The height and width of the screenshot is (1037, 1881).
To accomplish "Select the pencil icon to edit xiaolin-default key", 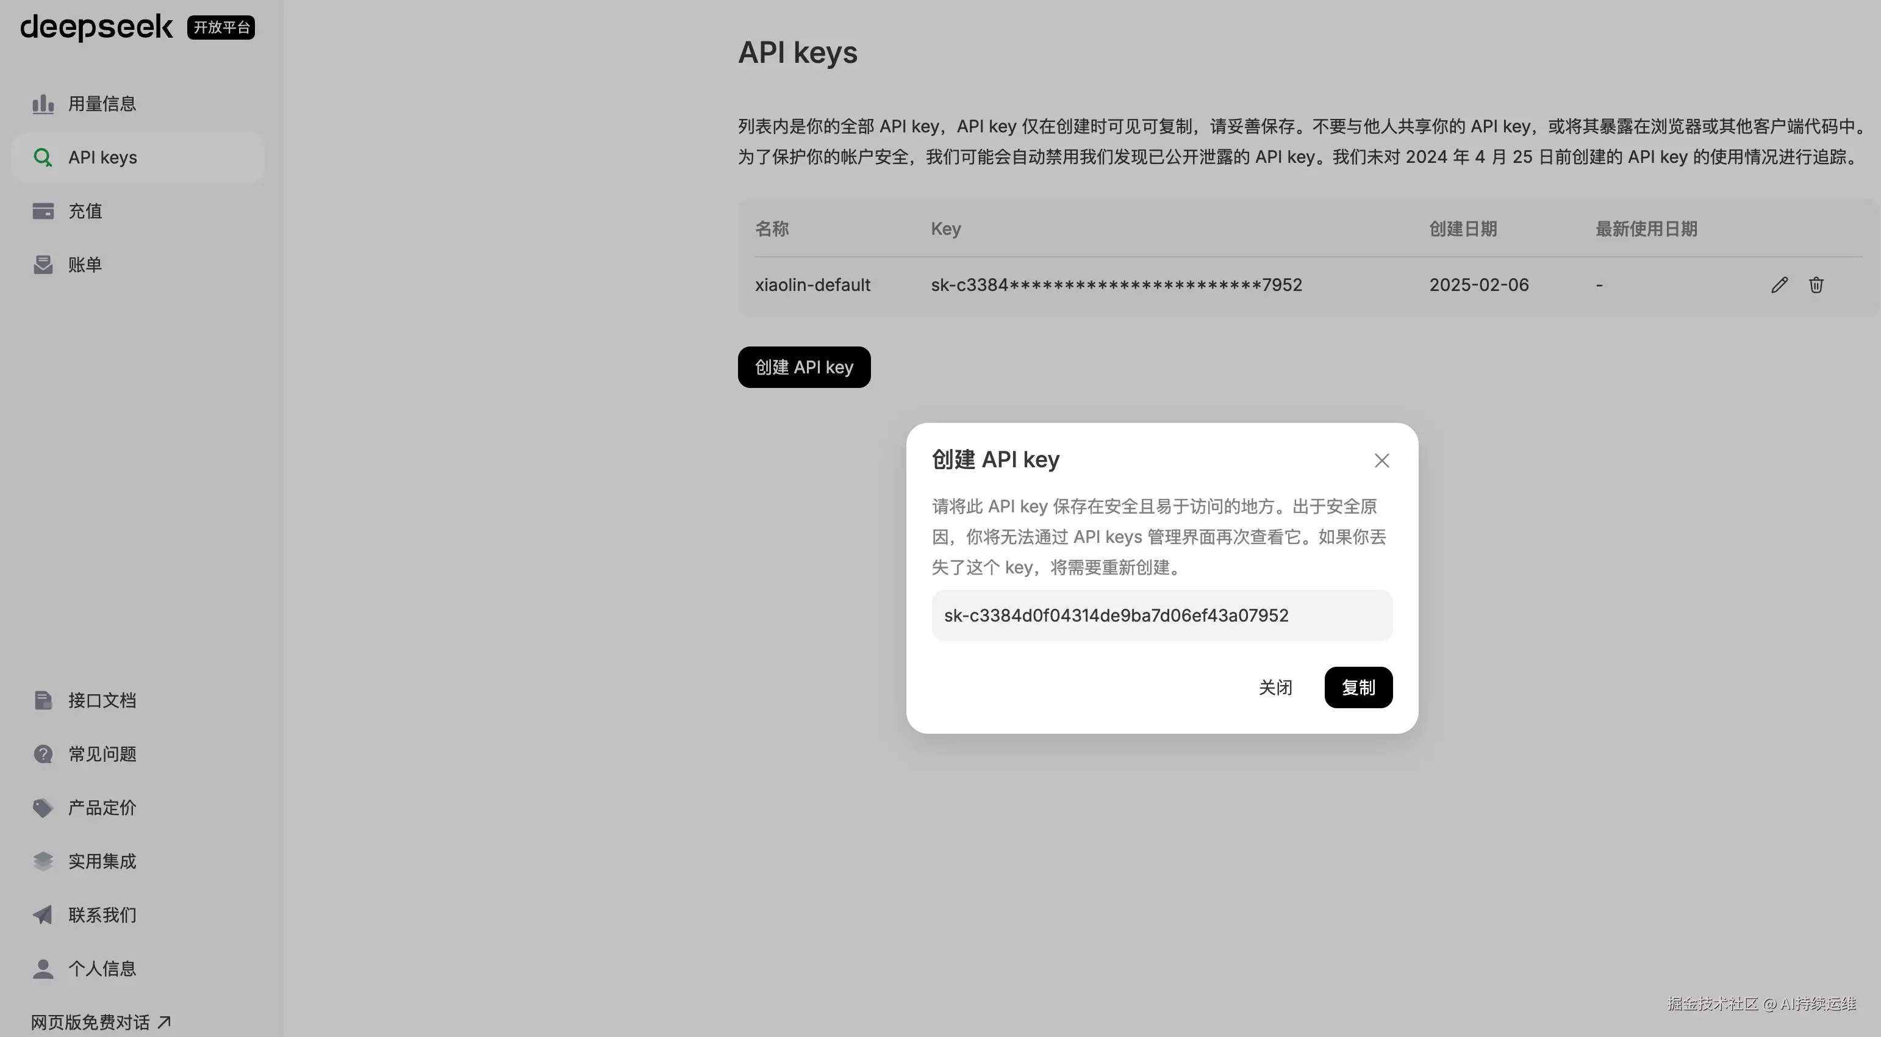I will pos(1780,285).
